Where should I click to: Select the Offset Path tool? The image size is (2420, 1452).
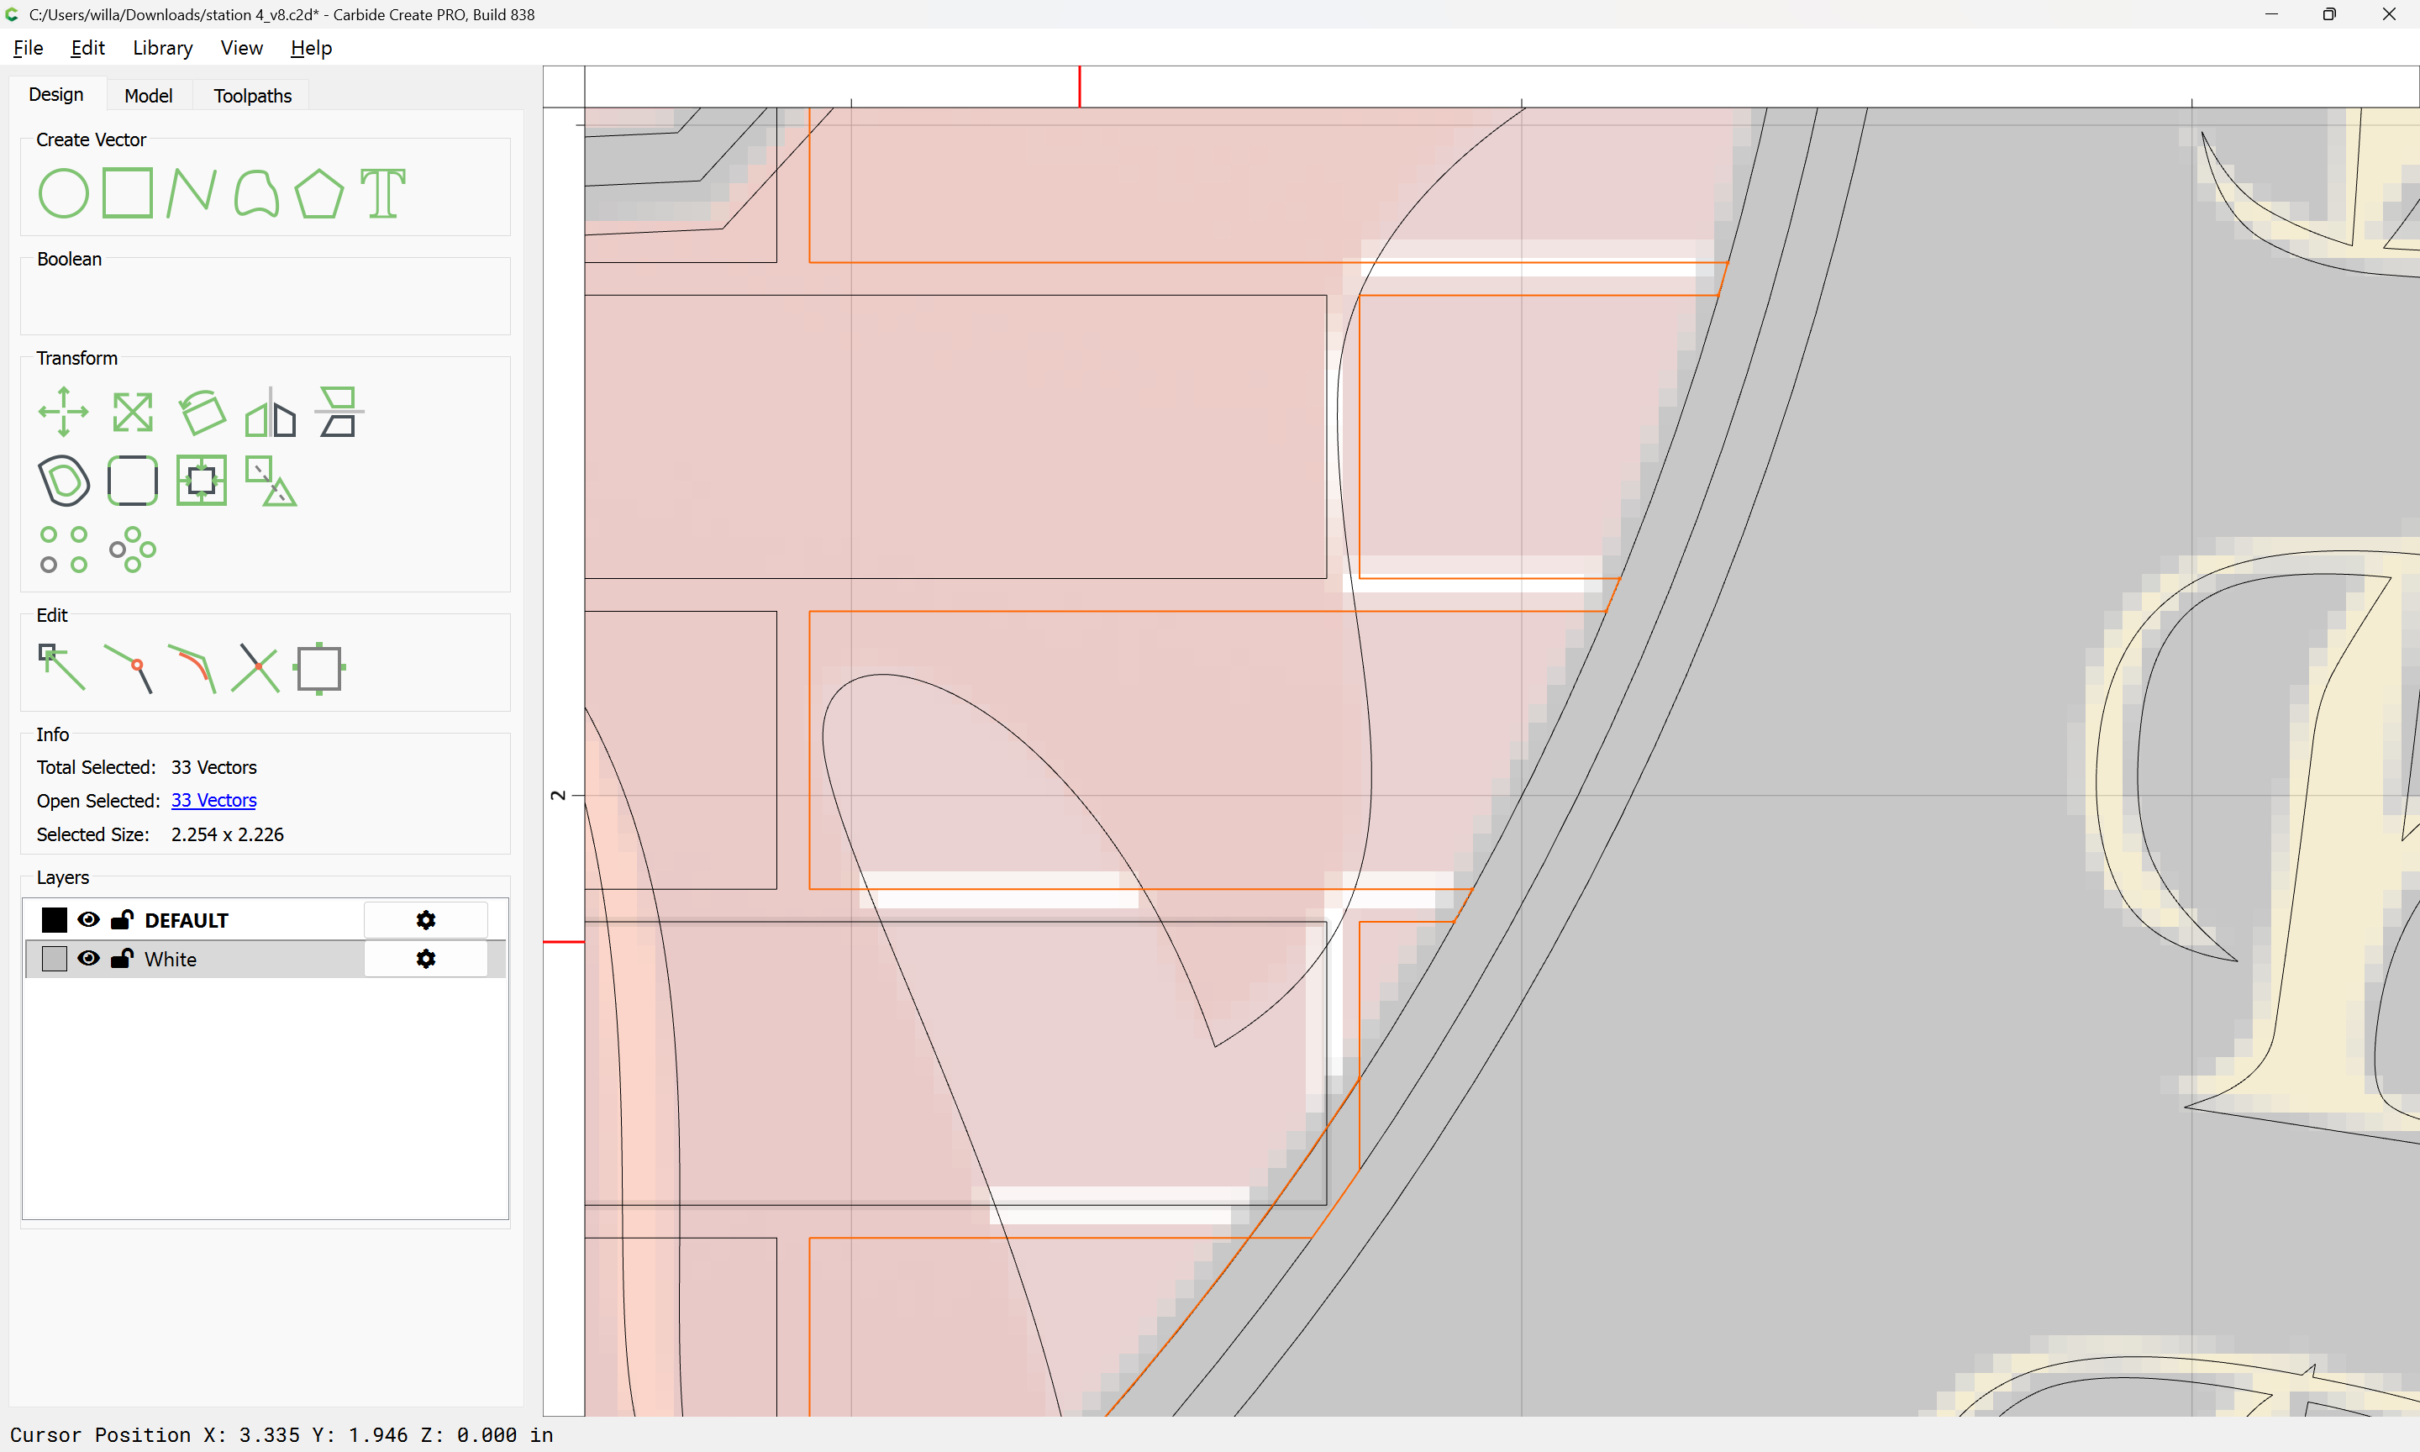pyautogui.click(x=64, y=481)
